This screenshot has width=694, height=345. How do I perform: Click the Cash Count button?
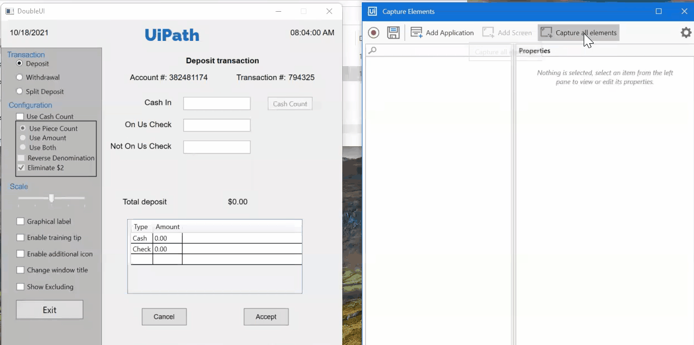[x=290, y=104]
